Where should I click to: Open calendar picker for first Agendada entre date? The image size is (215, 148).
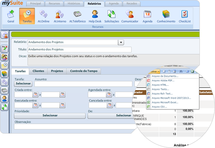[x=109, y=94]
